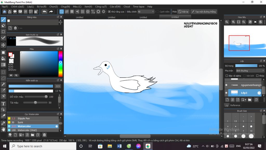266x150 pixels.
Task: Add a new layer in Layer panel
Action: (x=227, y=100)
